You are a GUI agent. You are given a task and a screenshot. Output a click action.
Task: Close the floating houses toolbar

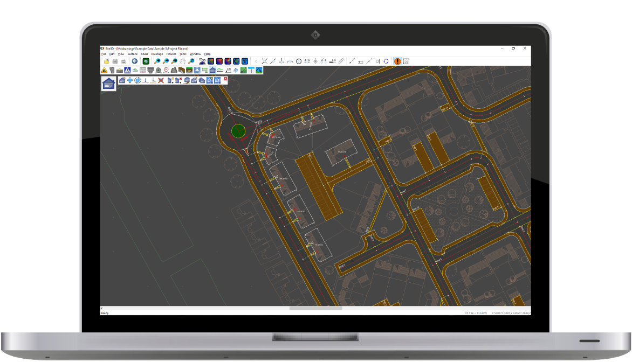click(x=225, y=79)
